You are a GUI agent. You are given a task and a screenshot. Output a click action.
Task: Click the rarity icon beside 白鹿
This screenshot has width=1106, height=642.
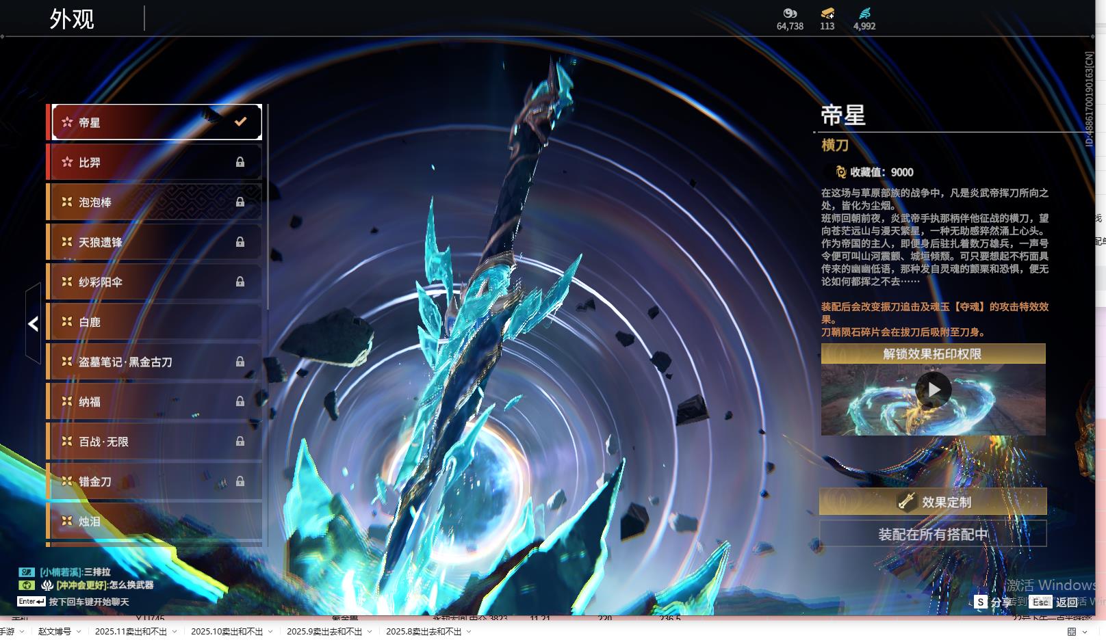click(67, 321)
